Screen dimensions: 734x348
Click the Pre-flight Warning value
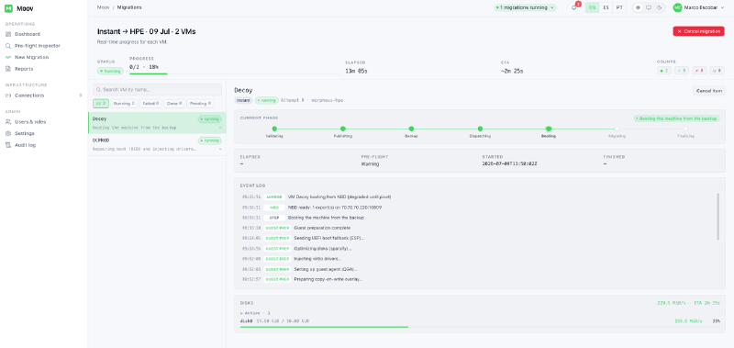click(x=370, y=164)
